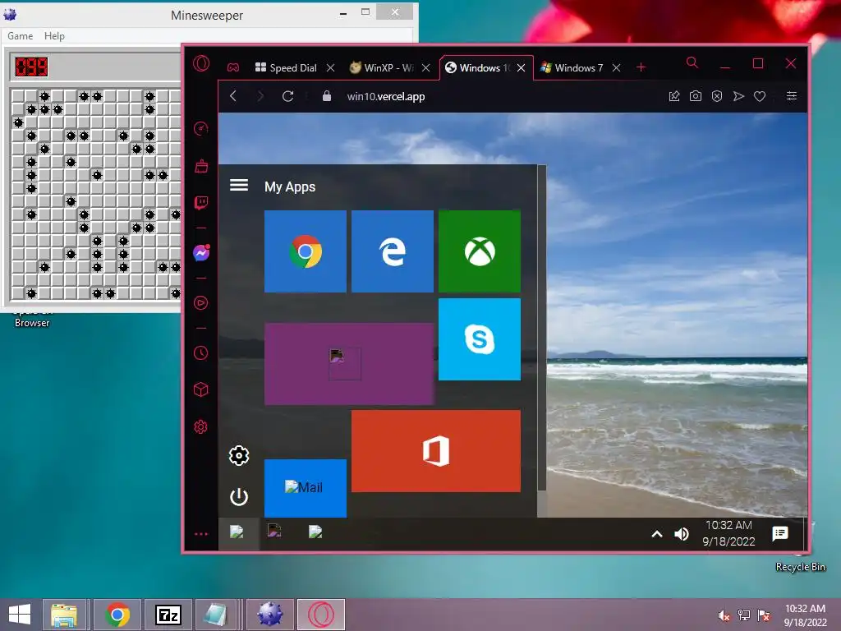Open File Explorer from the taskbar
841x631 pixels.
(x=64, y=615)
